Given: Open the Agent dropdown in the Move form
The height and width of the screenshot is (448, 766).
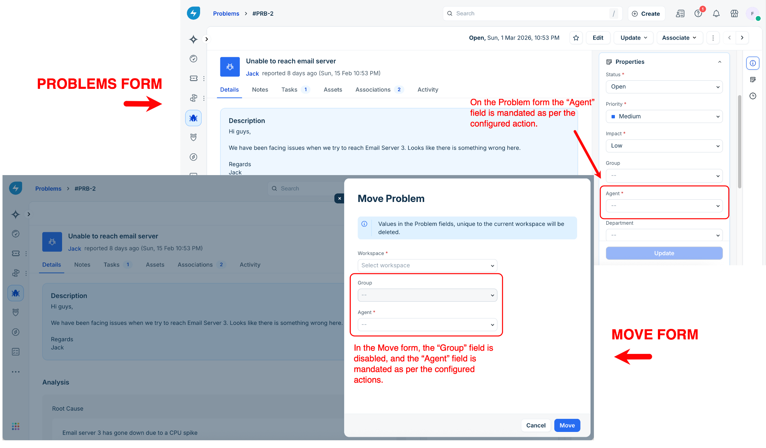Looking at the screenshot, I should coord(427,325).
